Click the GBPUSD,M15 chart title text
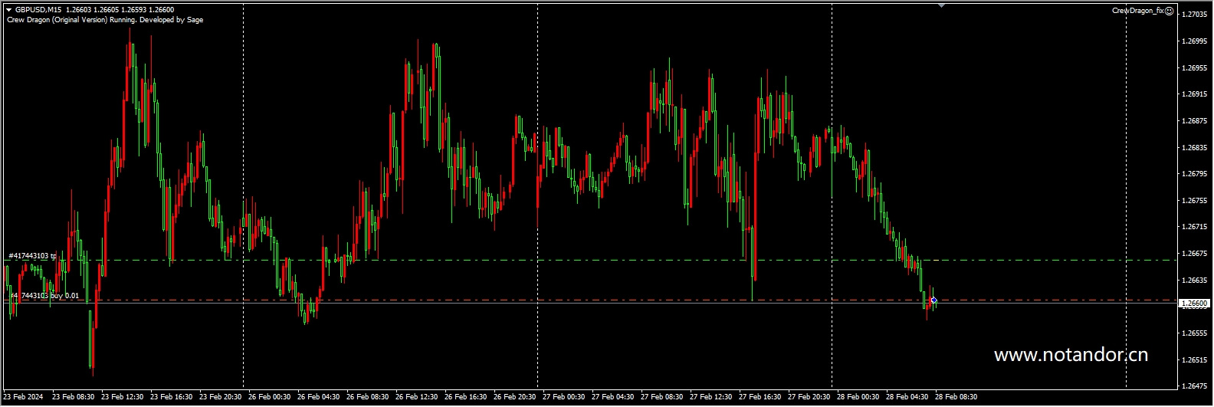 [x=38, y=10]
